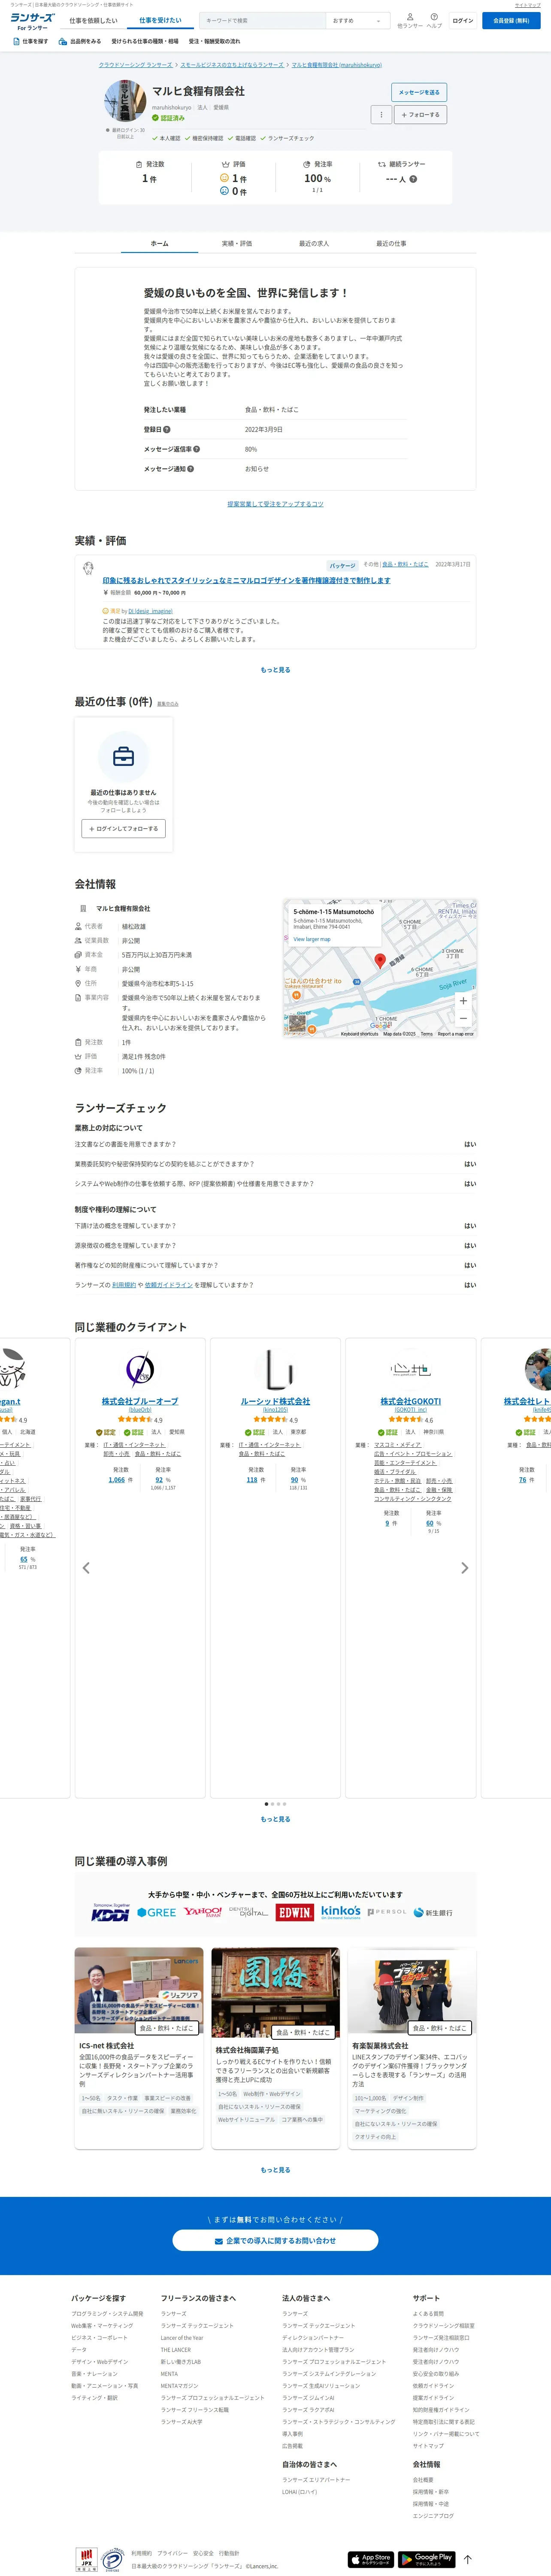The image size is (551, 2576).
Task: Click the help icon next to 継続ランサー
Action: [x=413, y=179]
